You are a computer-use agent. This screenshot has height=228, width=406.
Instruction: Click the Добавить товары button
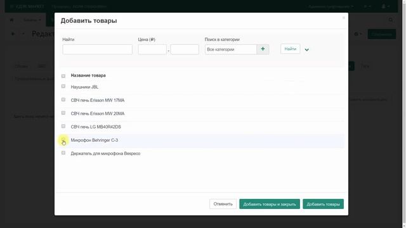(323, 204)
